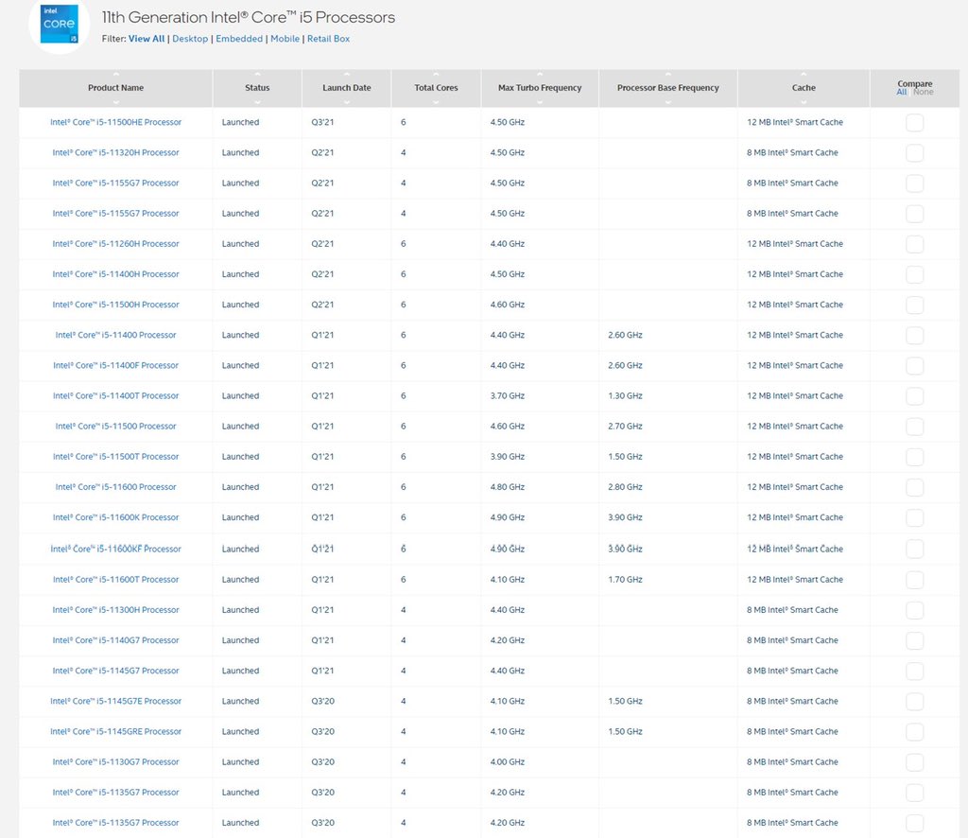The height and width of the screenshot is (838, 968).
Task: Sort table by Max Turbo Frequency header
Action: click(540, 88)
